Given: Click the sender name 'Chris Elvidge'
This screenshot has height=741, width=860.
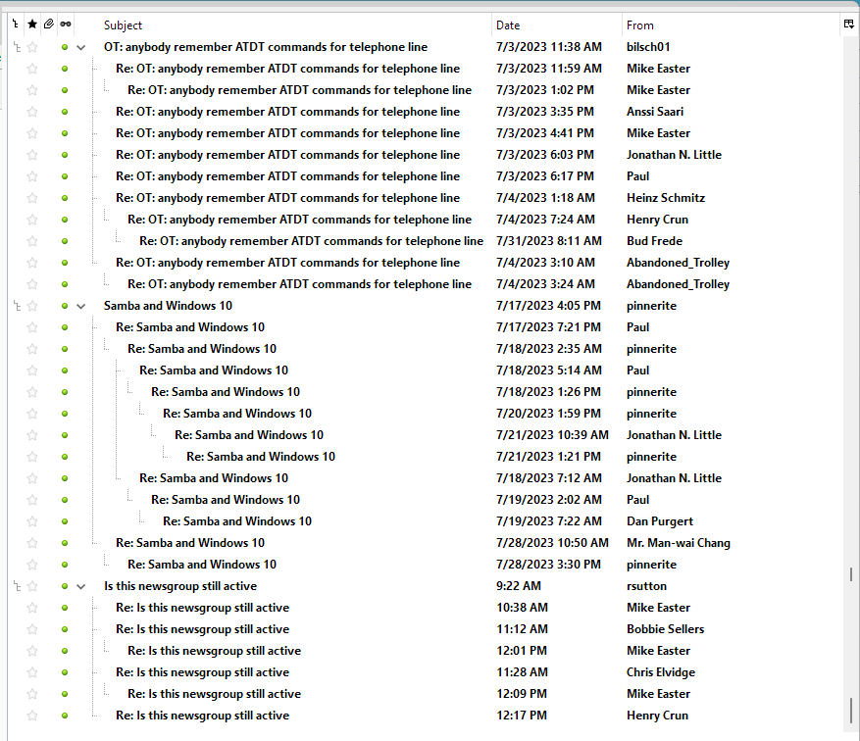Looking at the screenshot, I should [661, 672].
